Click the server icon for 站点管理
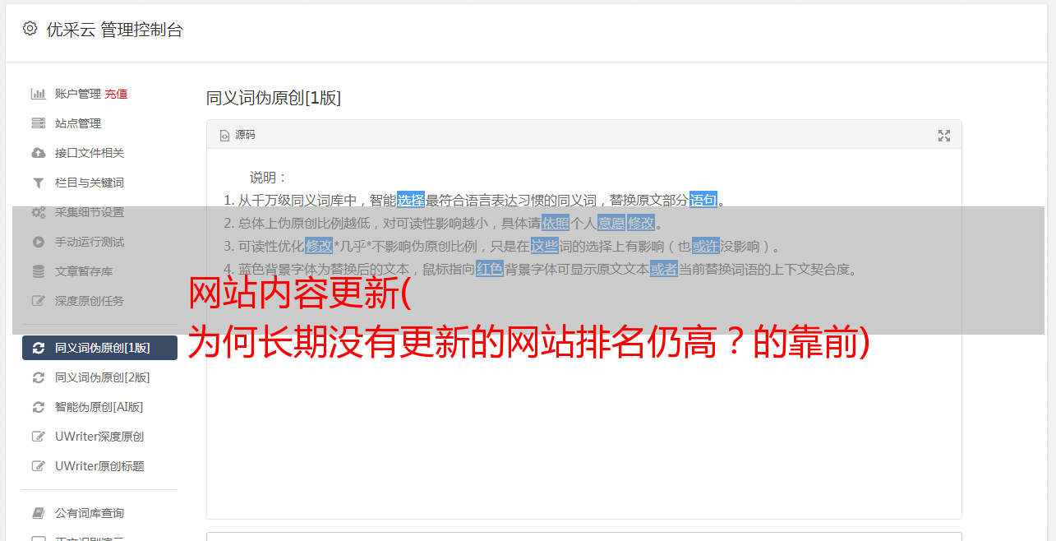Screen dimensions: 1056x541 pyautogui.click(x=38, y=123)
